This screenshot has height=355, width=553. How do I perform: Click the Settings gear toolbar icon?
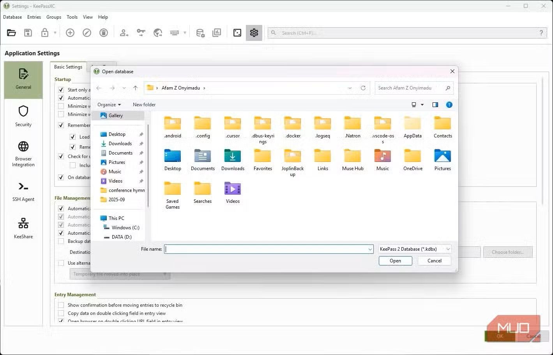254,33
